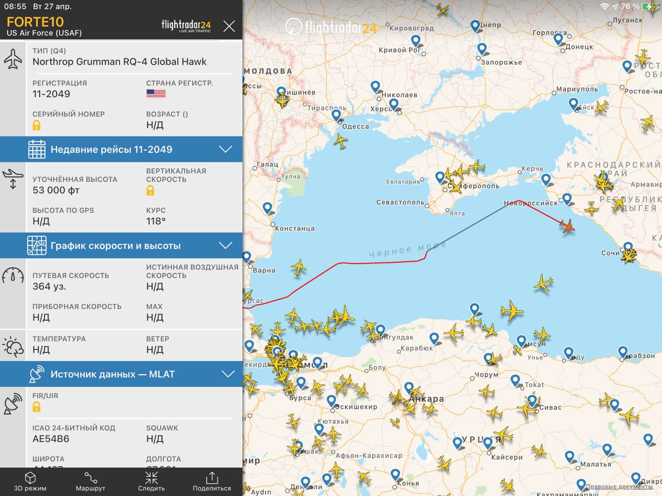Tap the flightradar24 logo in panel header
This screenshot has height=496, width=662.
point(186,26)
